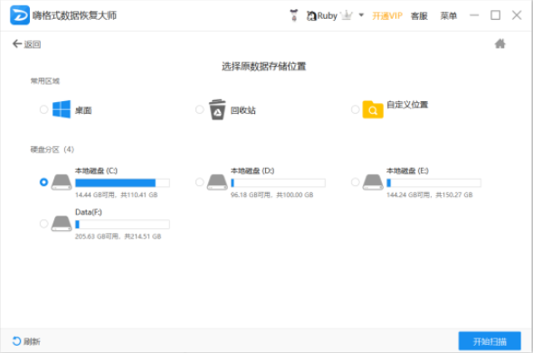Click the Data(F:) label
533x353 pixels.
(89, 212)
